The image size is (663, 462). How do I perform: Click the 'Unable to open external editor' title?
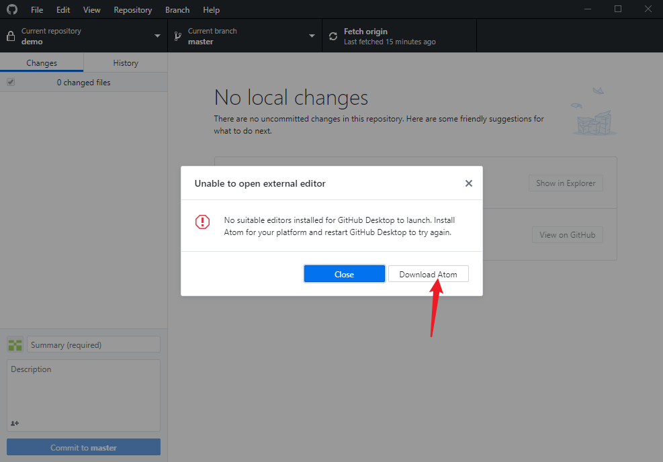point(260,183)
